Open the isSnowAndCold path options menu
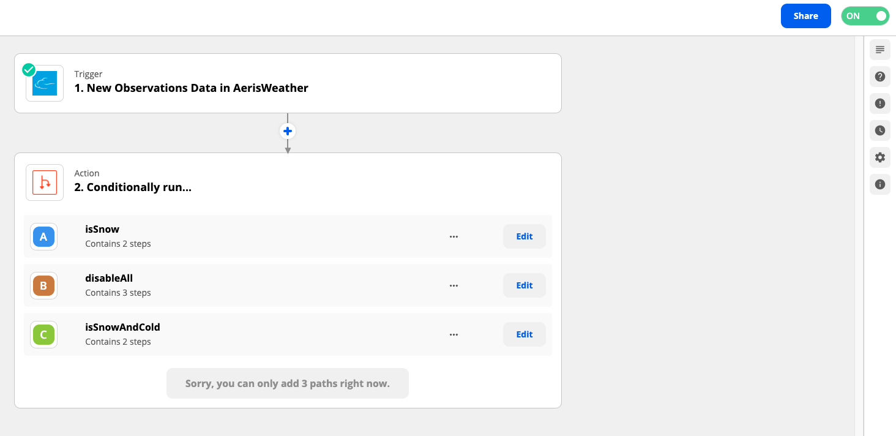This screenshot has height=436, width=896. pyautogui.click(x=454, y=334)
